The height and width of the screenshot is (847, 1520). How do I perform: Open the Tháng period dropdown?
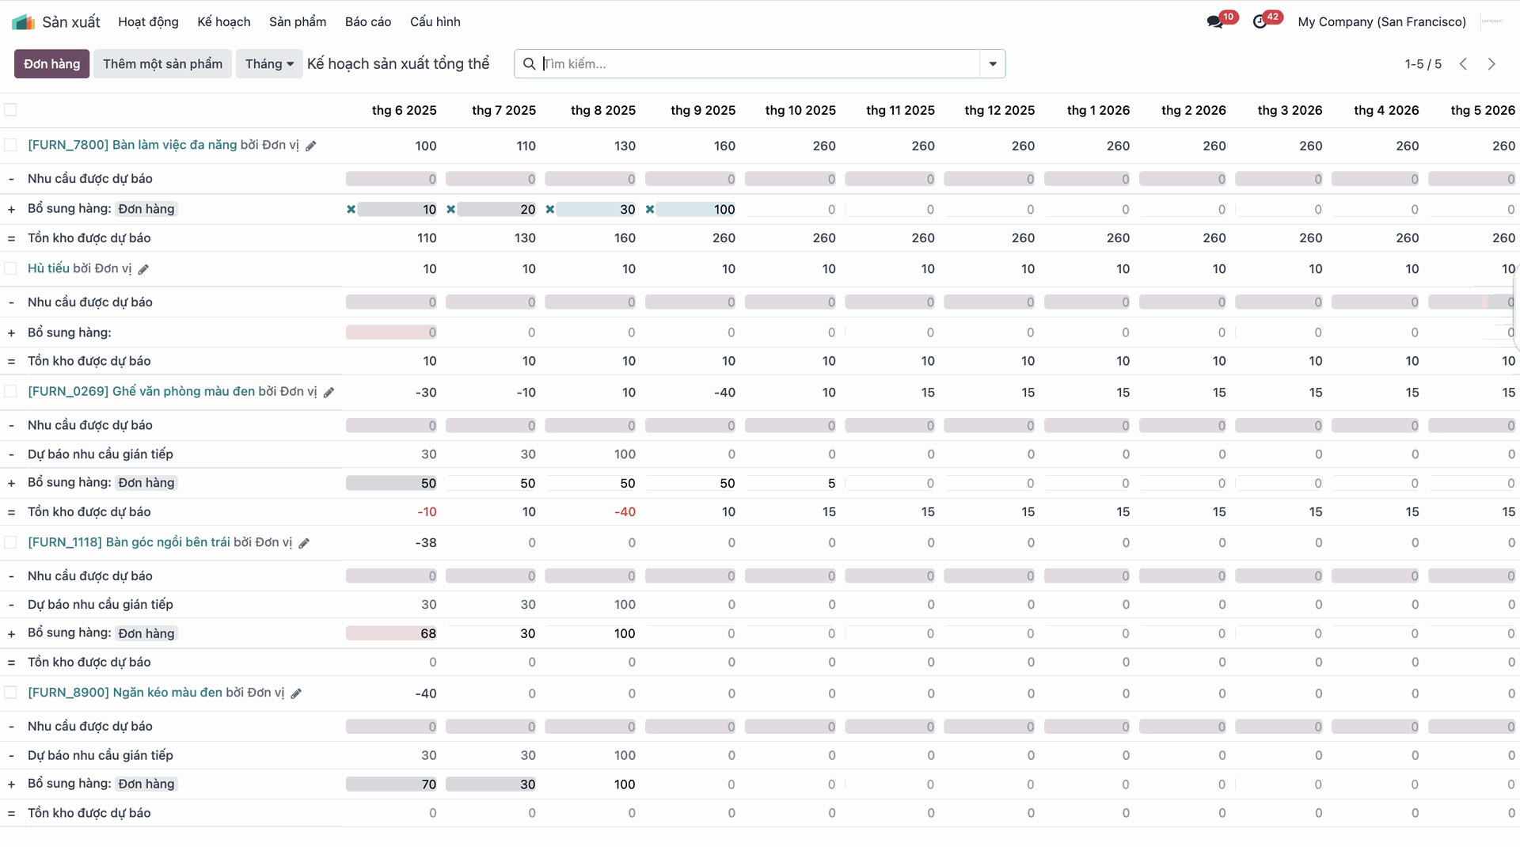(x=269, y=64)
